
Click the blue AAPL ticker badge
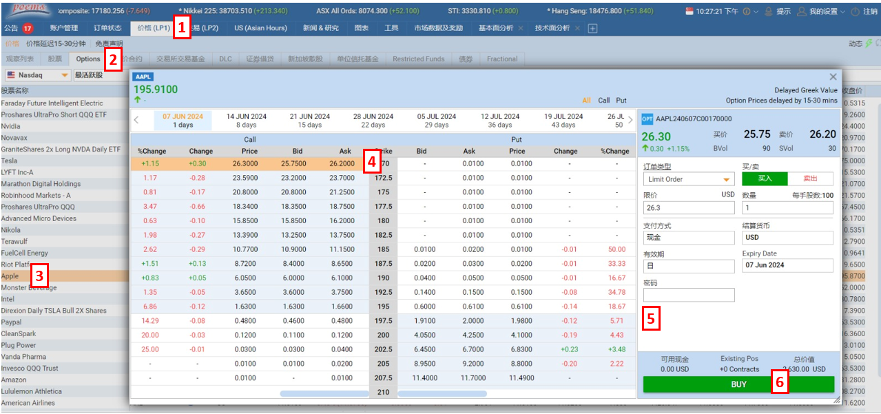click(x=143, y=77)
